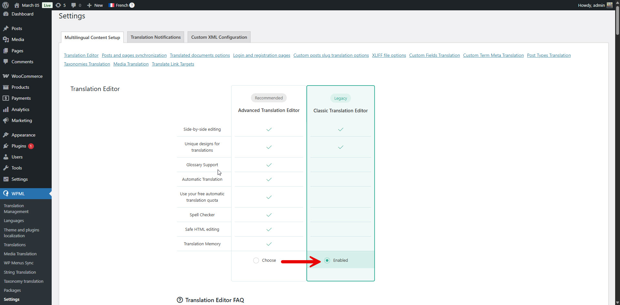This screenshot has width=620, height=305.
Task: Jump to Taxonomies Translation link
Action: coord(87,64)
